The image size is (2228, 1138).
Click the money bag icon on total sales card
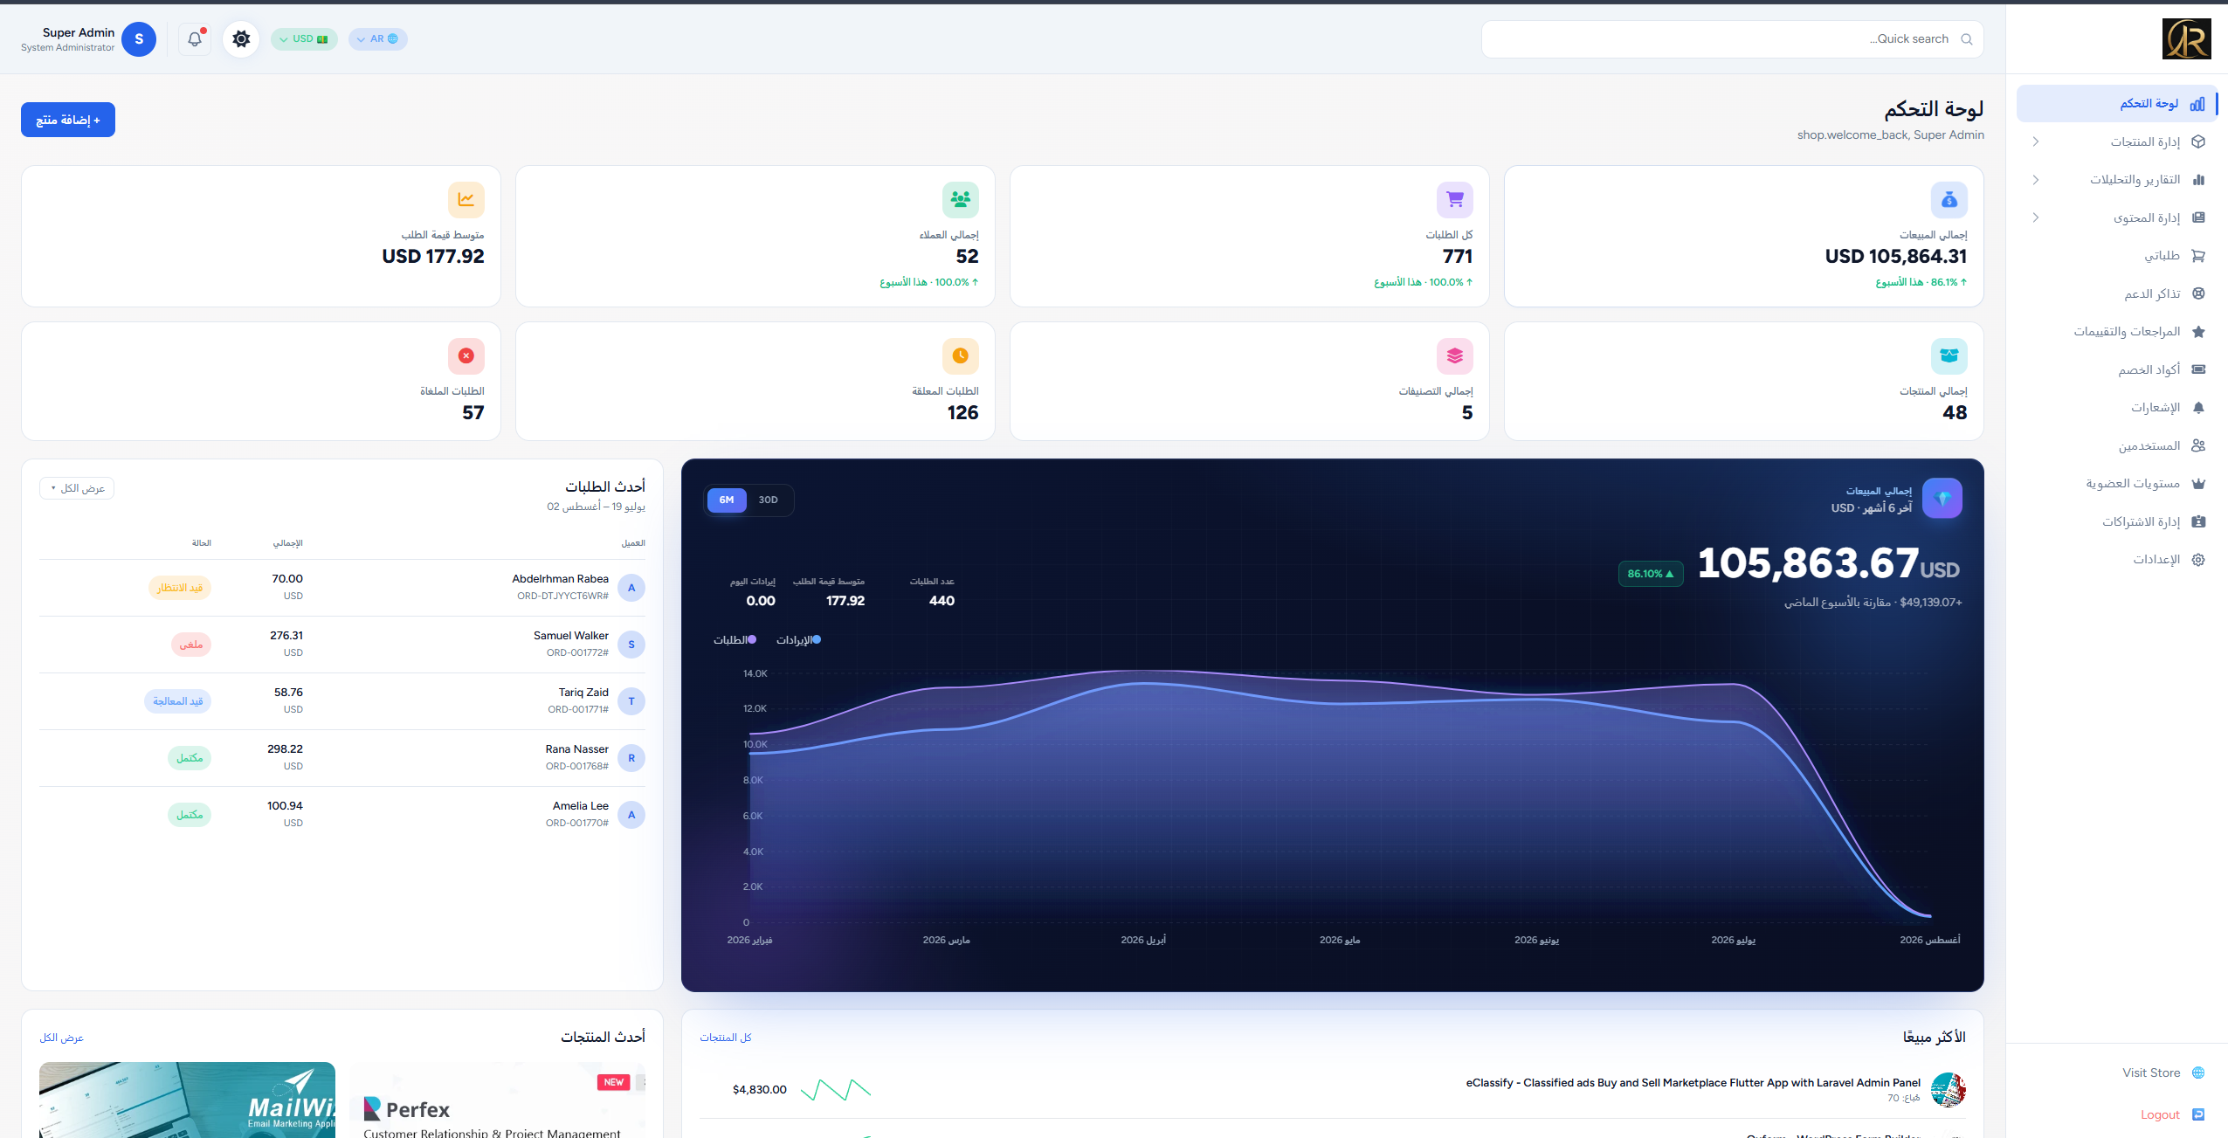[1949, 200]
